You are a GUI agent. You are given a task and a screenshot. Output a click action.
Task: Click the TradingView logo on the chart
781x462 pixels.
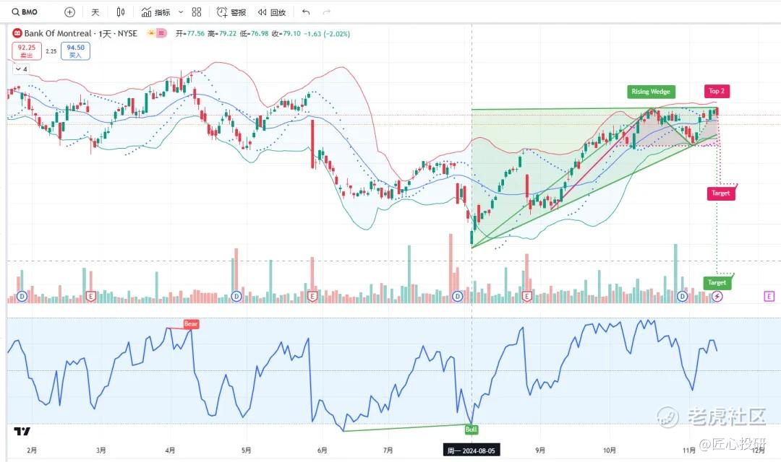[22, 431]
